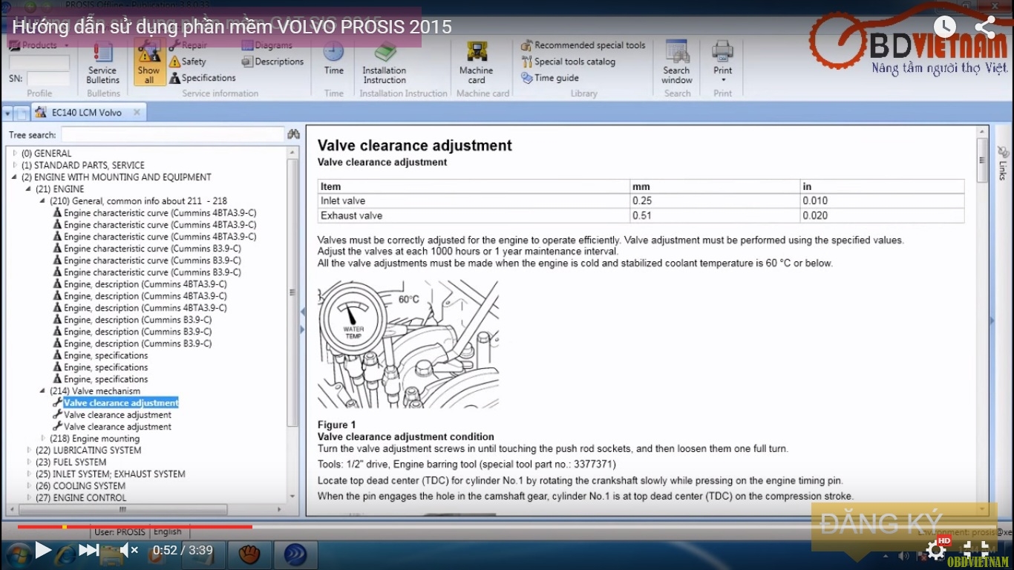Open the first Engine, specifications item
Screen dimensions: 1014x570
pyautogui.click(x=105, y=356)
